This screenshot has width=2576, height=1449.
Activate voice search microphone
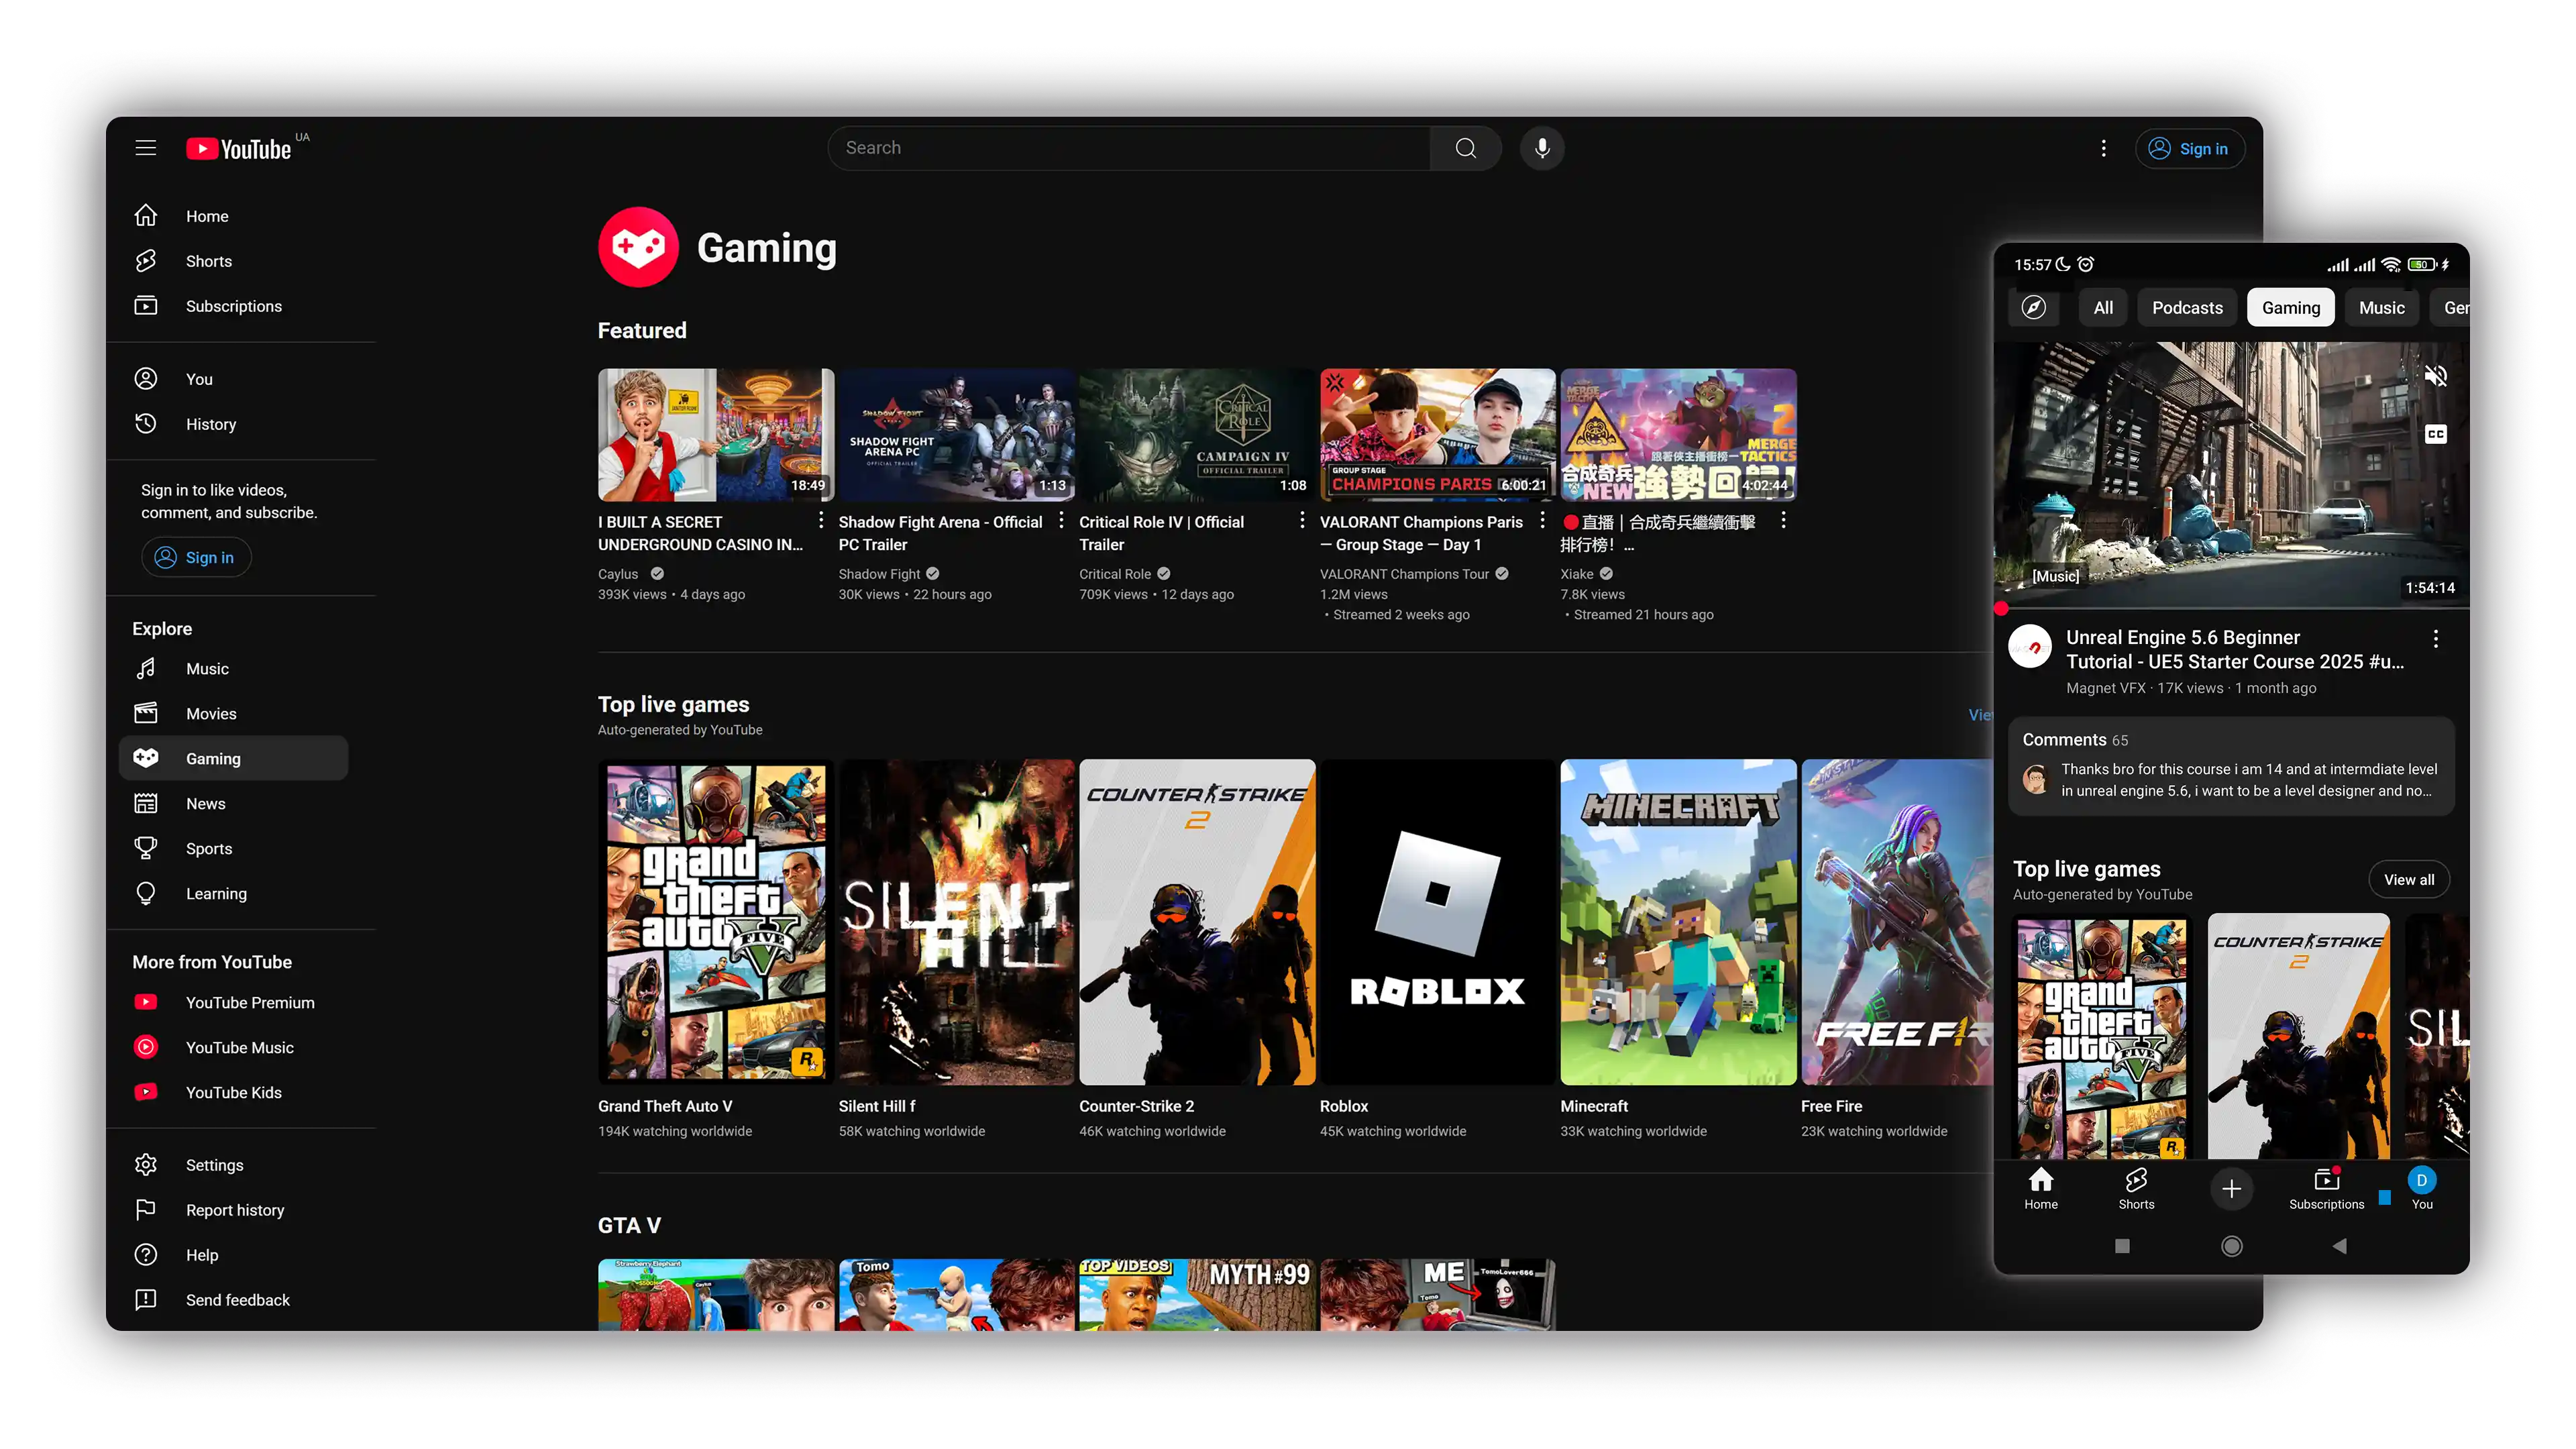coord(1542,148)
